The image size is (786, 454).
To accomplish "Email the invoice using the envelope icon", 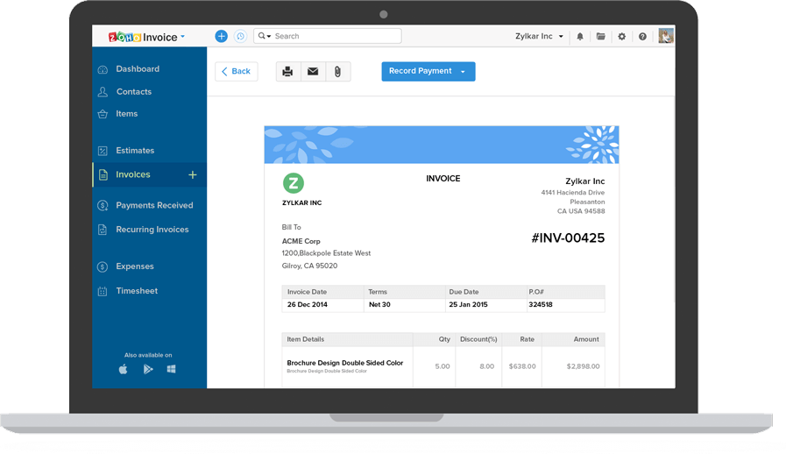I will click(313, 71).
